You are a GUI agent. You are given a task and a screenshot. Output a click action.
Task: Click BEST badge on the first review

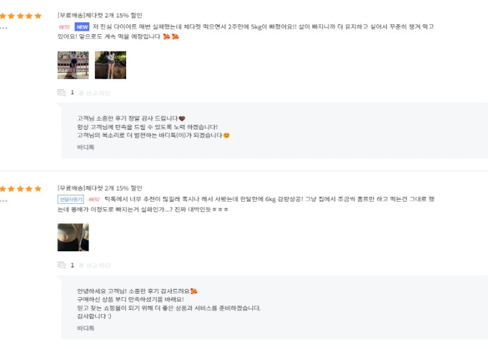point(64,27)
